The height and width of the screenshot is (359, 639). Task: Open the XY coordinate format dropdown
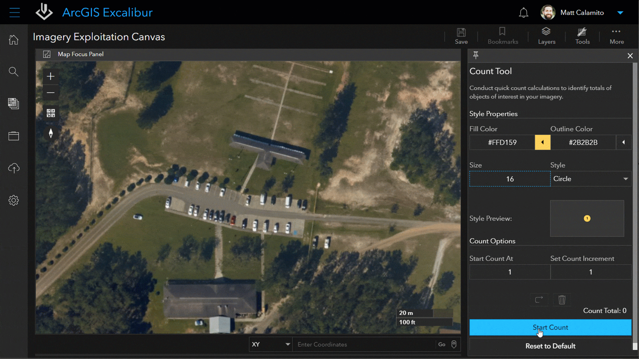[271, 344]
